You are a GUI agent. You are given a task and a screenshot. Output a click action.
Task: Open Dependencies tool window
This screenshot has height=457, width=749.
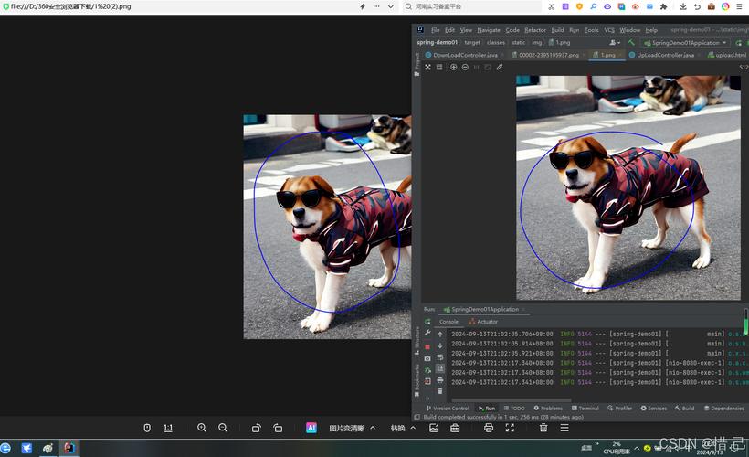pyautogui.click(x=723, y=409)
